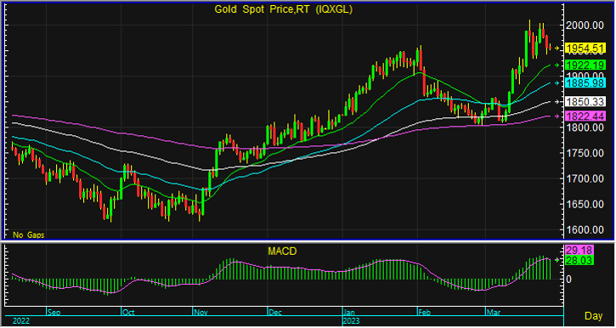Select the cyan 1885.98 moving average label

(x=585, y=83)
